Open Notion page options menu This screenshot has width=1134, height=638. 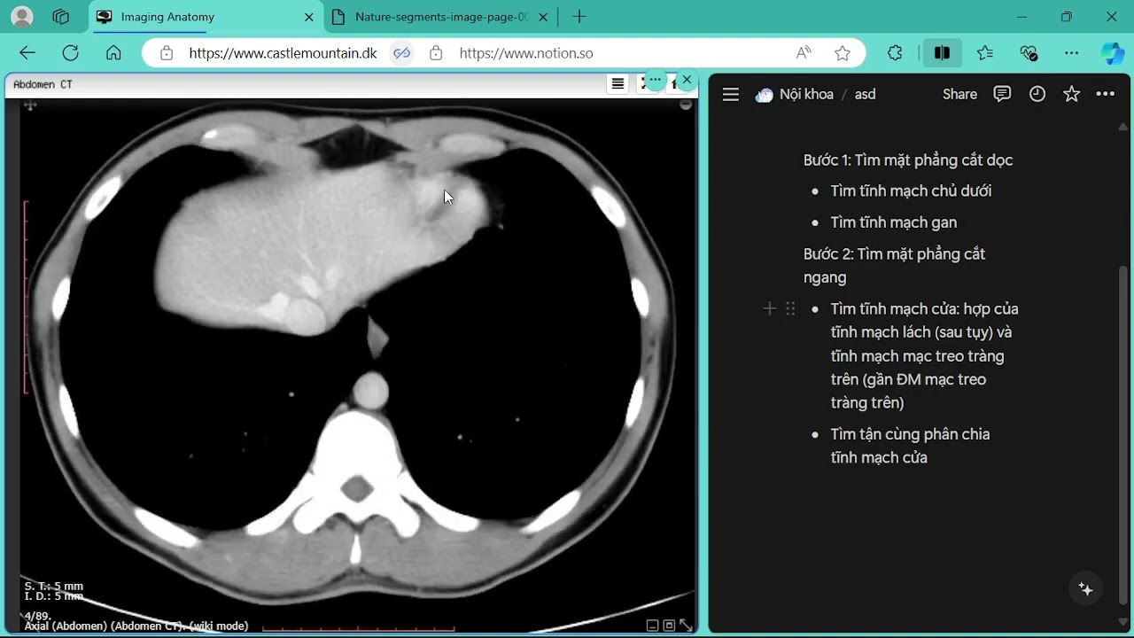pyautogui.click(x=1106, y=94)
